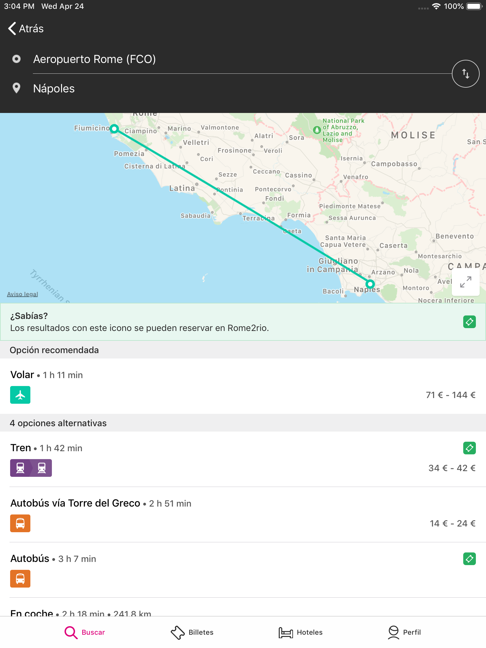
Task: Tap the 4 opciones alternativas header
Action: [243, 423]
